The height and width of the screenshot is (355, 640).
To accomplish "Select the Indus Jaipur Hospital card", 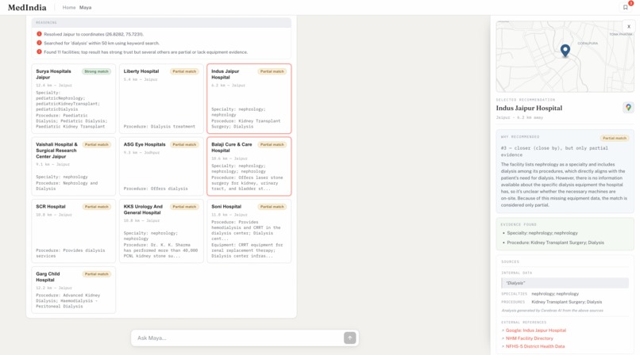I will point(249,98).
